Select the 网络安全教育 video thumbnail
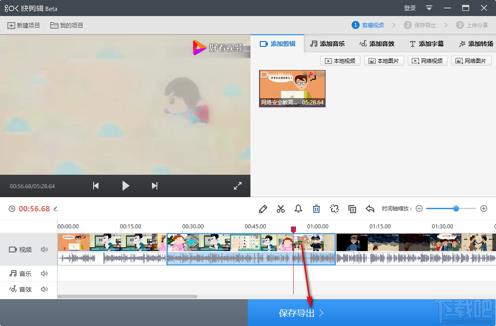 (x=292, y=88)
